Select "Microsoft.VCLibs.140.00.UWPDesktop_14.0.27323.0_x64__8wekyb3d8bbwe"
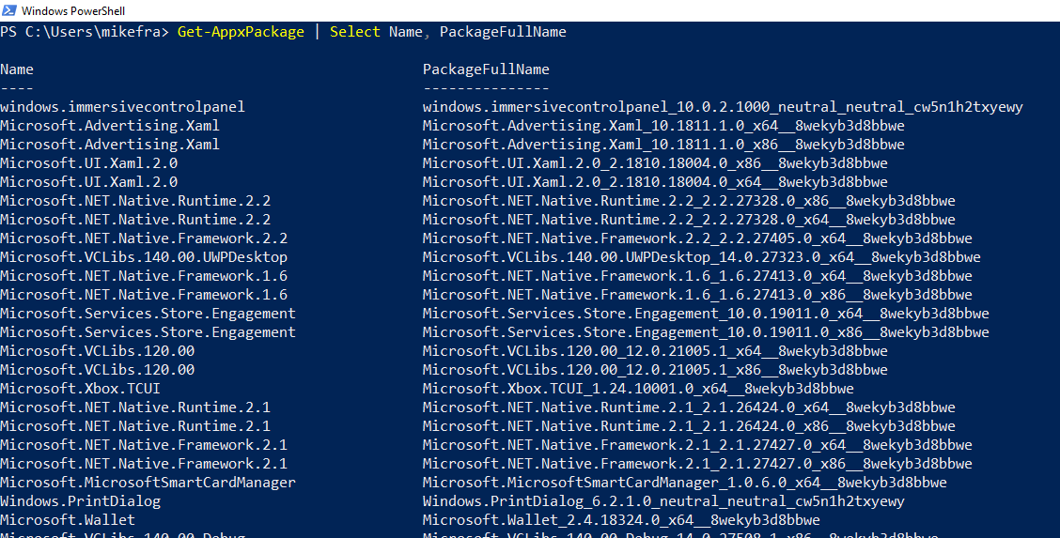This screenshot has width=1060, height=538. click(x=702, y=257)
